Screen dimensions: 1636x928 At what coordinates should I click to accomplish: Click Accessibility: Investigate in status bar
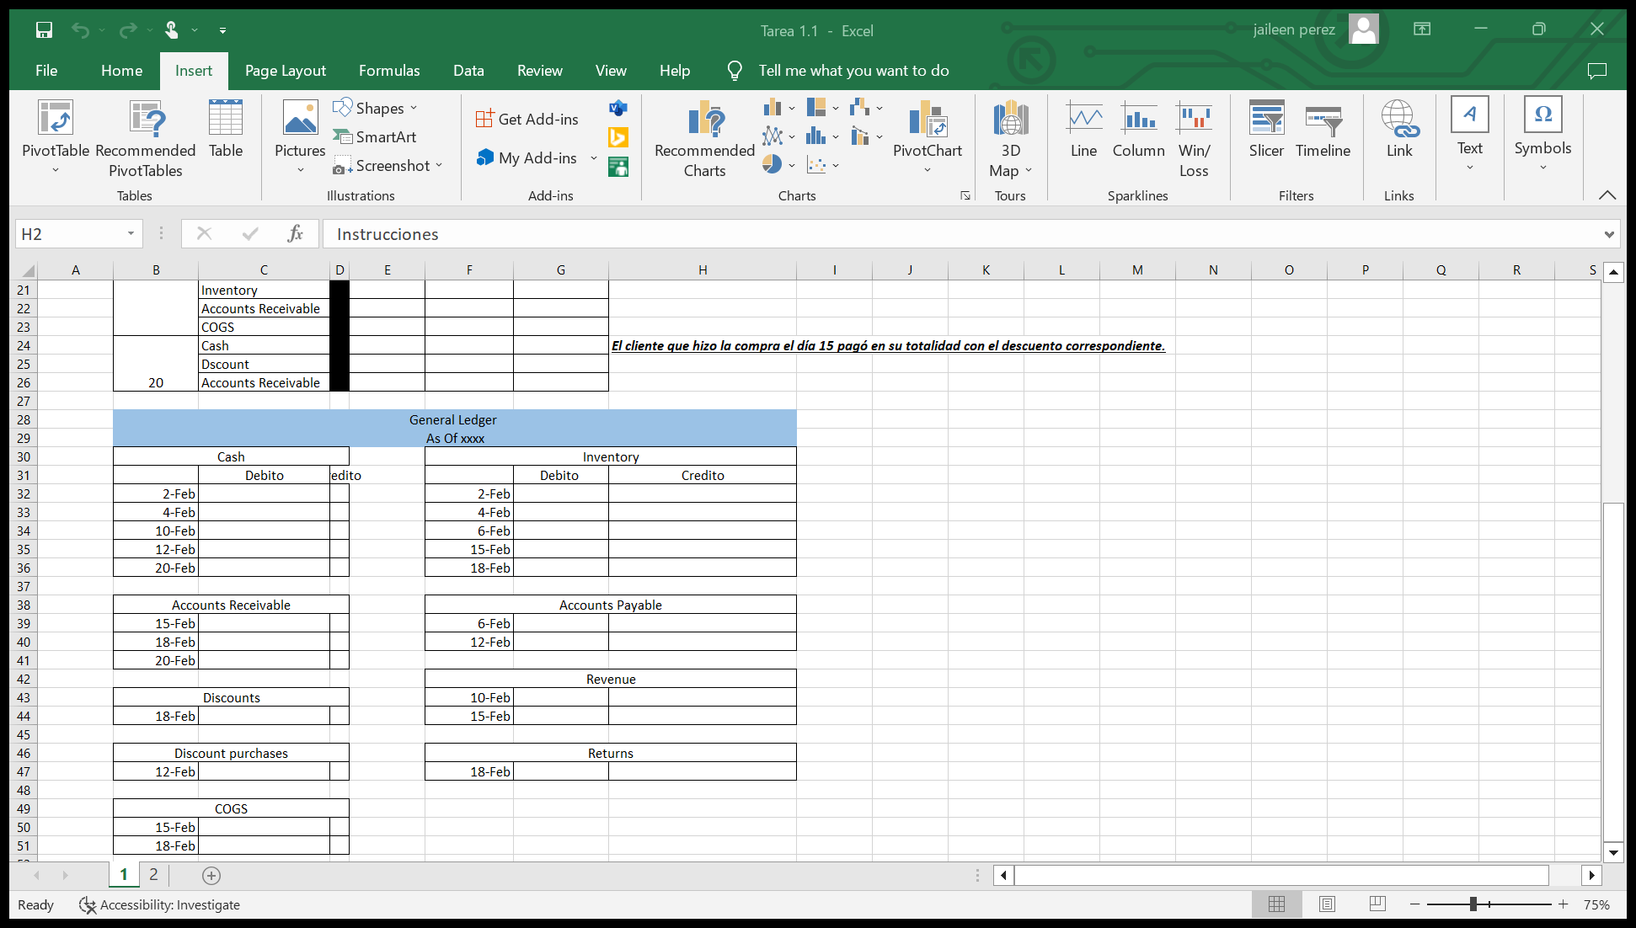pos(160,904)
